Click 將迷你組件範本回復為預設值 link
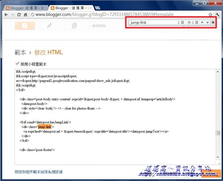223x181 pixels. coord(39,172)
